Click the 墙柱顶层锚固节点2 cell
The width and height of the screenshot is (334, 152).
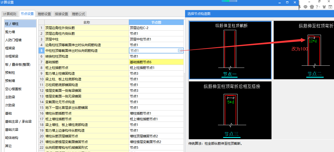click(x=156, y=136)
